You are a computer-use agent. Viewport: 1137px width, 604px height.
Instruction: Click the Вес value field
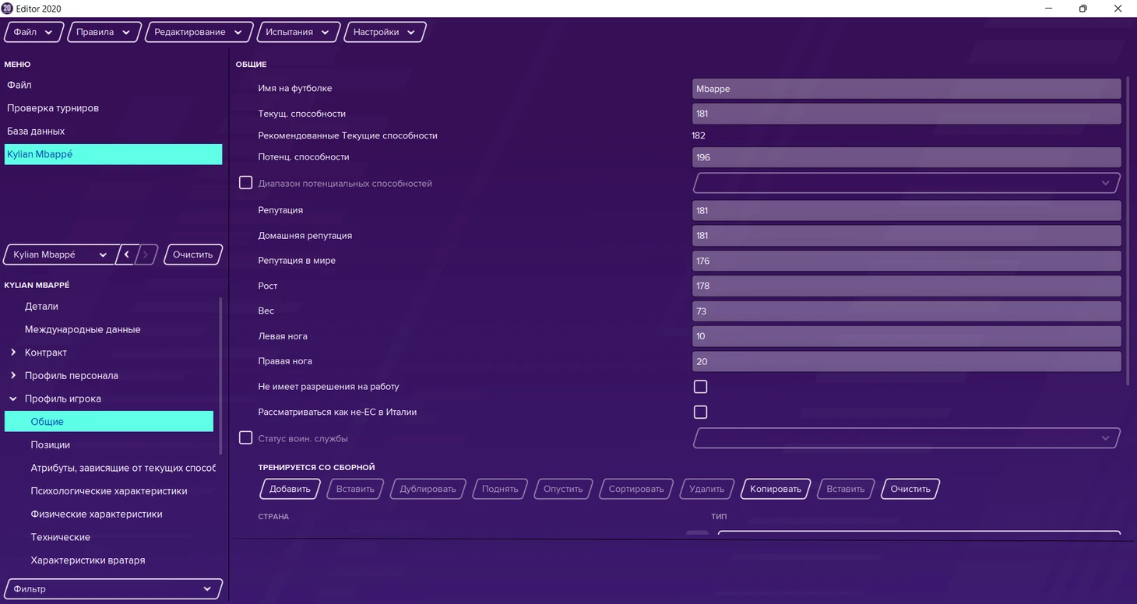click(x=906, y=311)
